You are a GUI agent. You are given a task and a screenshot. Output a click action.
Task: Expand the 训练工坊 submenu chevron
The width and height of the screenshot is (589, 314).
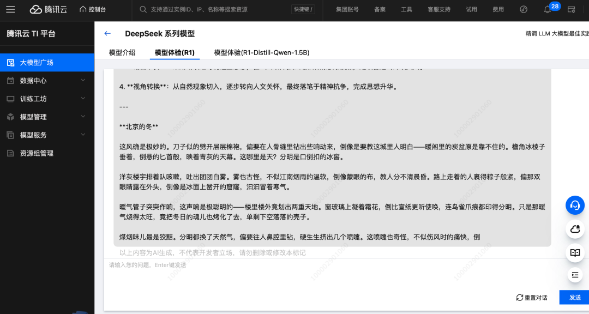click(x=83, y=99)
